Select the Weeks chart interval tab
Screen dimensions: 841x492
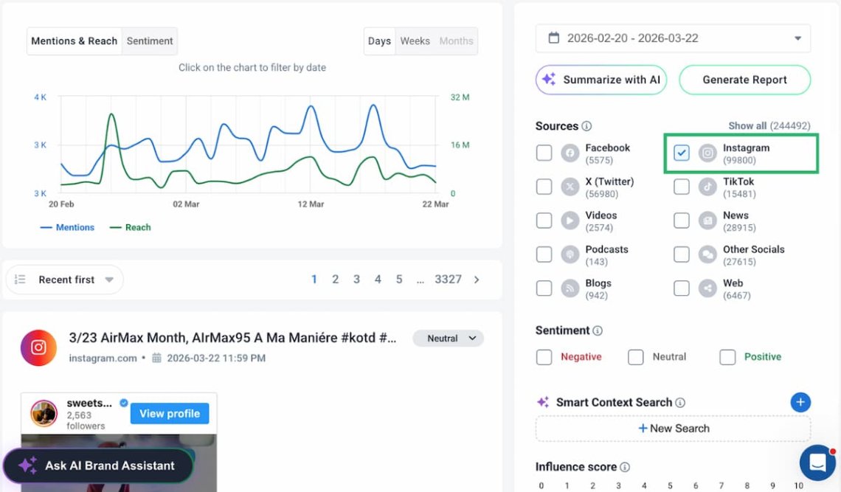pos(415,41)
